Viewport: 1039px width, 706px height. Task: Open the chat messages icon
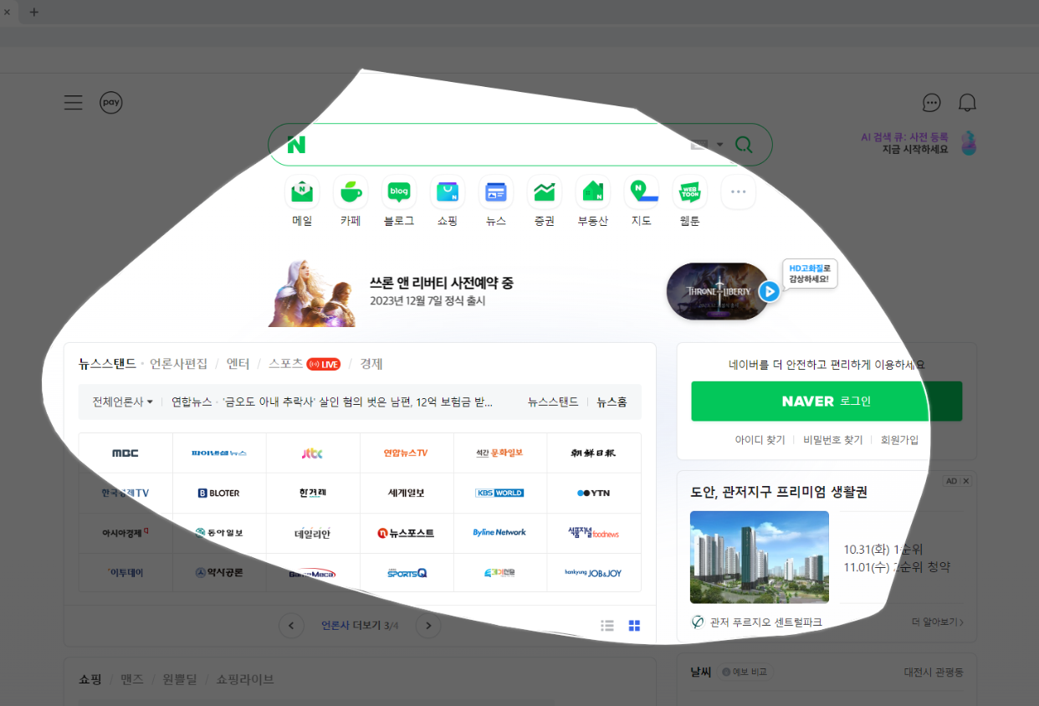931,103
